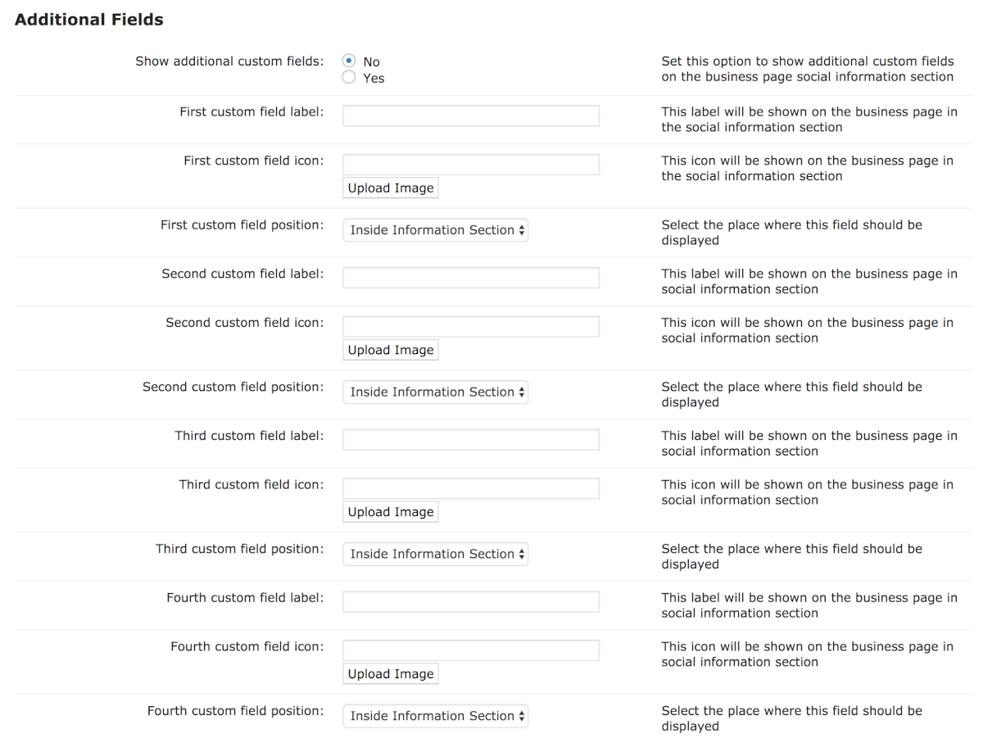This screenshot has width=983, height=743.
Task: Open Third custom field position dropdown
Action: (436, 555)
